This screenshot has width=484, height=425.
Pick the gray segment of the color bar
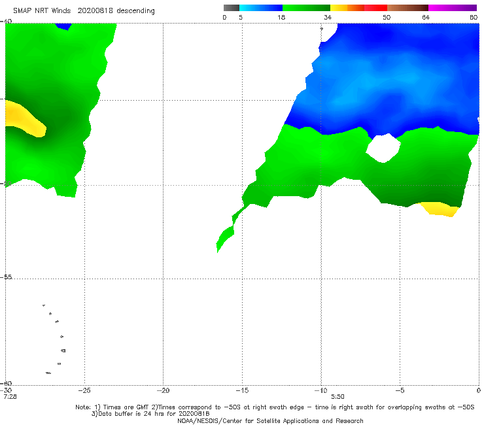[232, 8]
